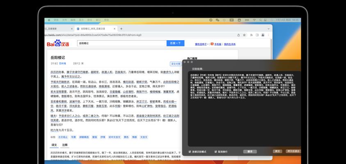Click the 拷贝 button
The width and height of the screenshot is (346, 164).
click(277, 151)
